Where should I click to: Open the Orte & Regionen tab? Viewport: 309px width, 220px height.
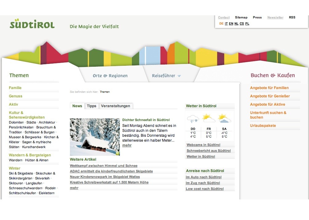pyautogui.click(x=110, y=76)
